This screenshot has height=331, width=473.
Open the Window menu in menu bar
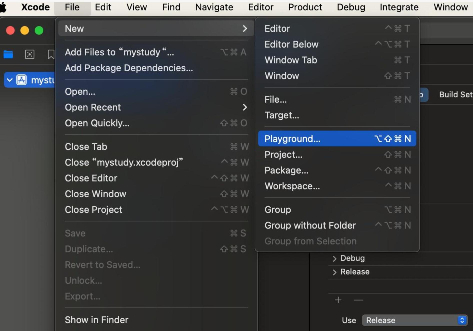click(x=451, y=7)
